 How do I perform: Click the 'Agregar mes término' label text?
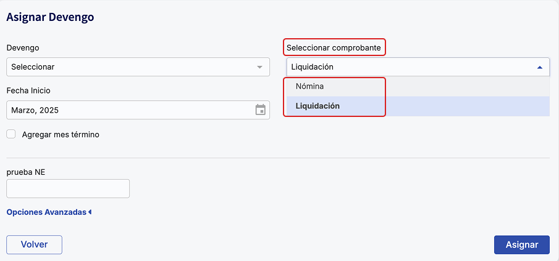coord(61,135)
